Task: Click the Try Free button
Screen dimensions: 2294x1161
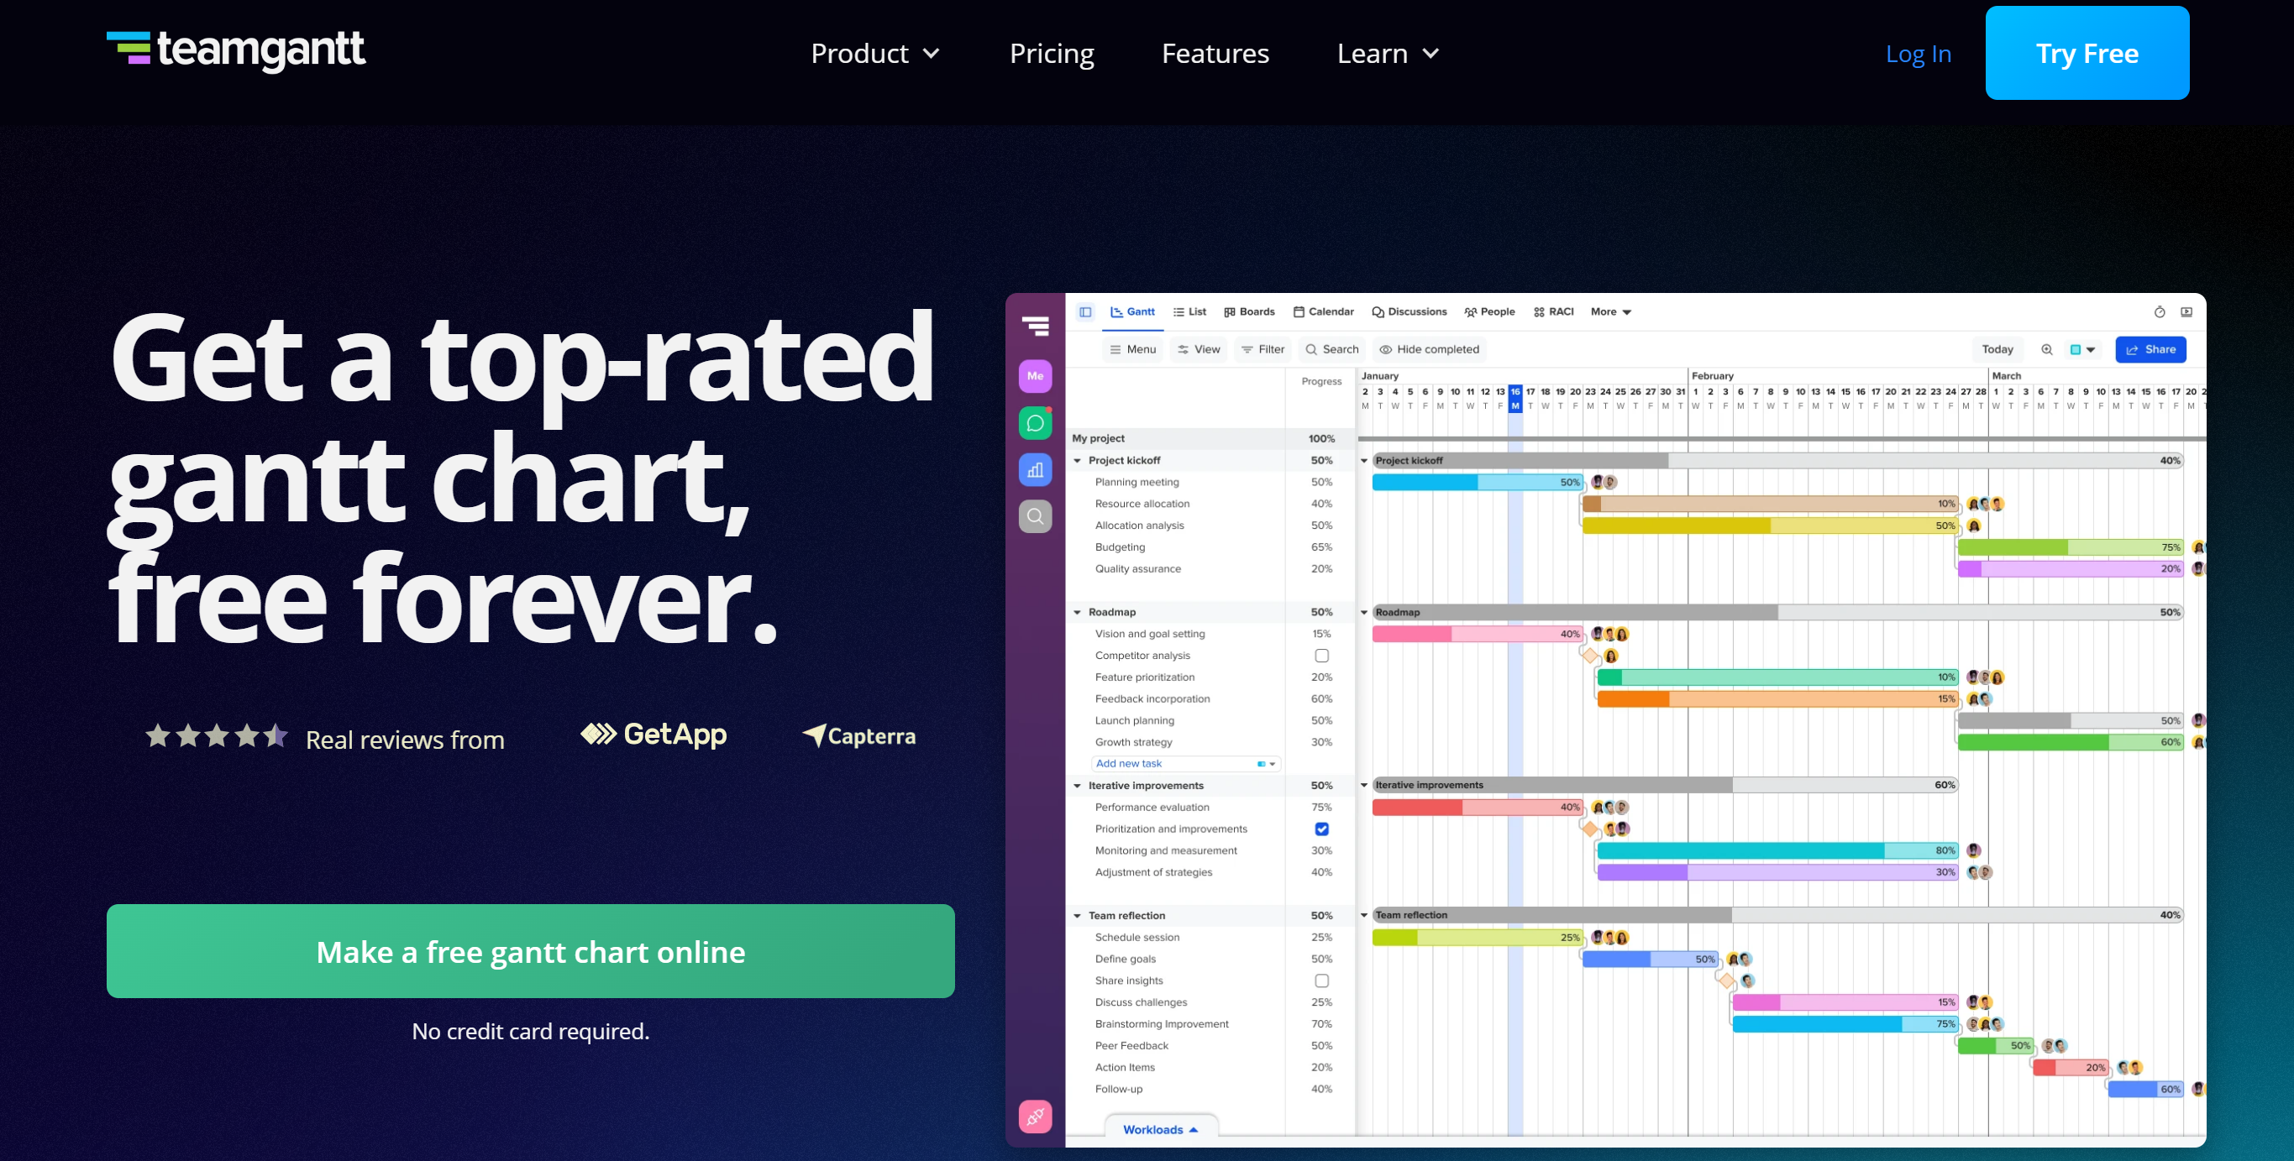Action: pos(2087,54)
